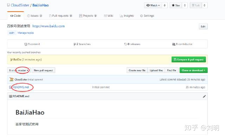
Task: Star the repository
Action: coord(176,6)
